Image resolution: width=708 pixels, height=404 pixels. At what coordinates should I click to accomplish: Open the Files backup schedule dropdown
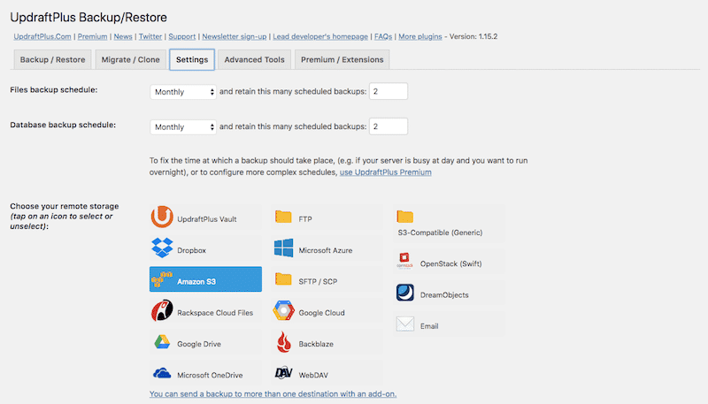click(x=183, y=92)
